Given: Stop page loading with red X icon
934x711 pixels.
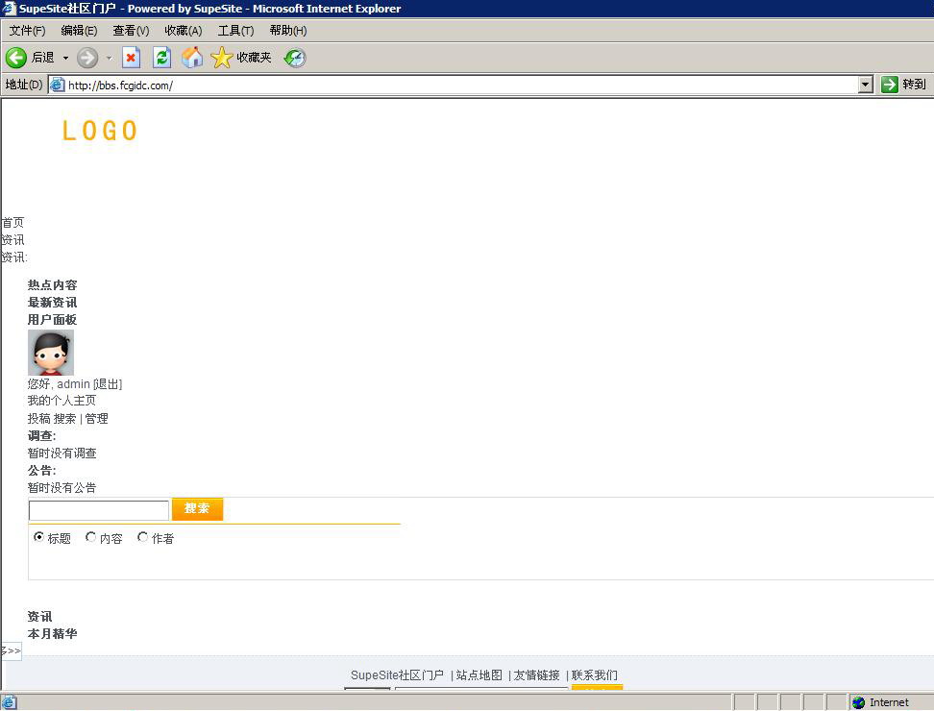Looking at the screenshot, I should (x=131, y=58).
